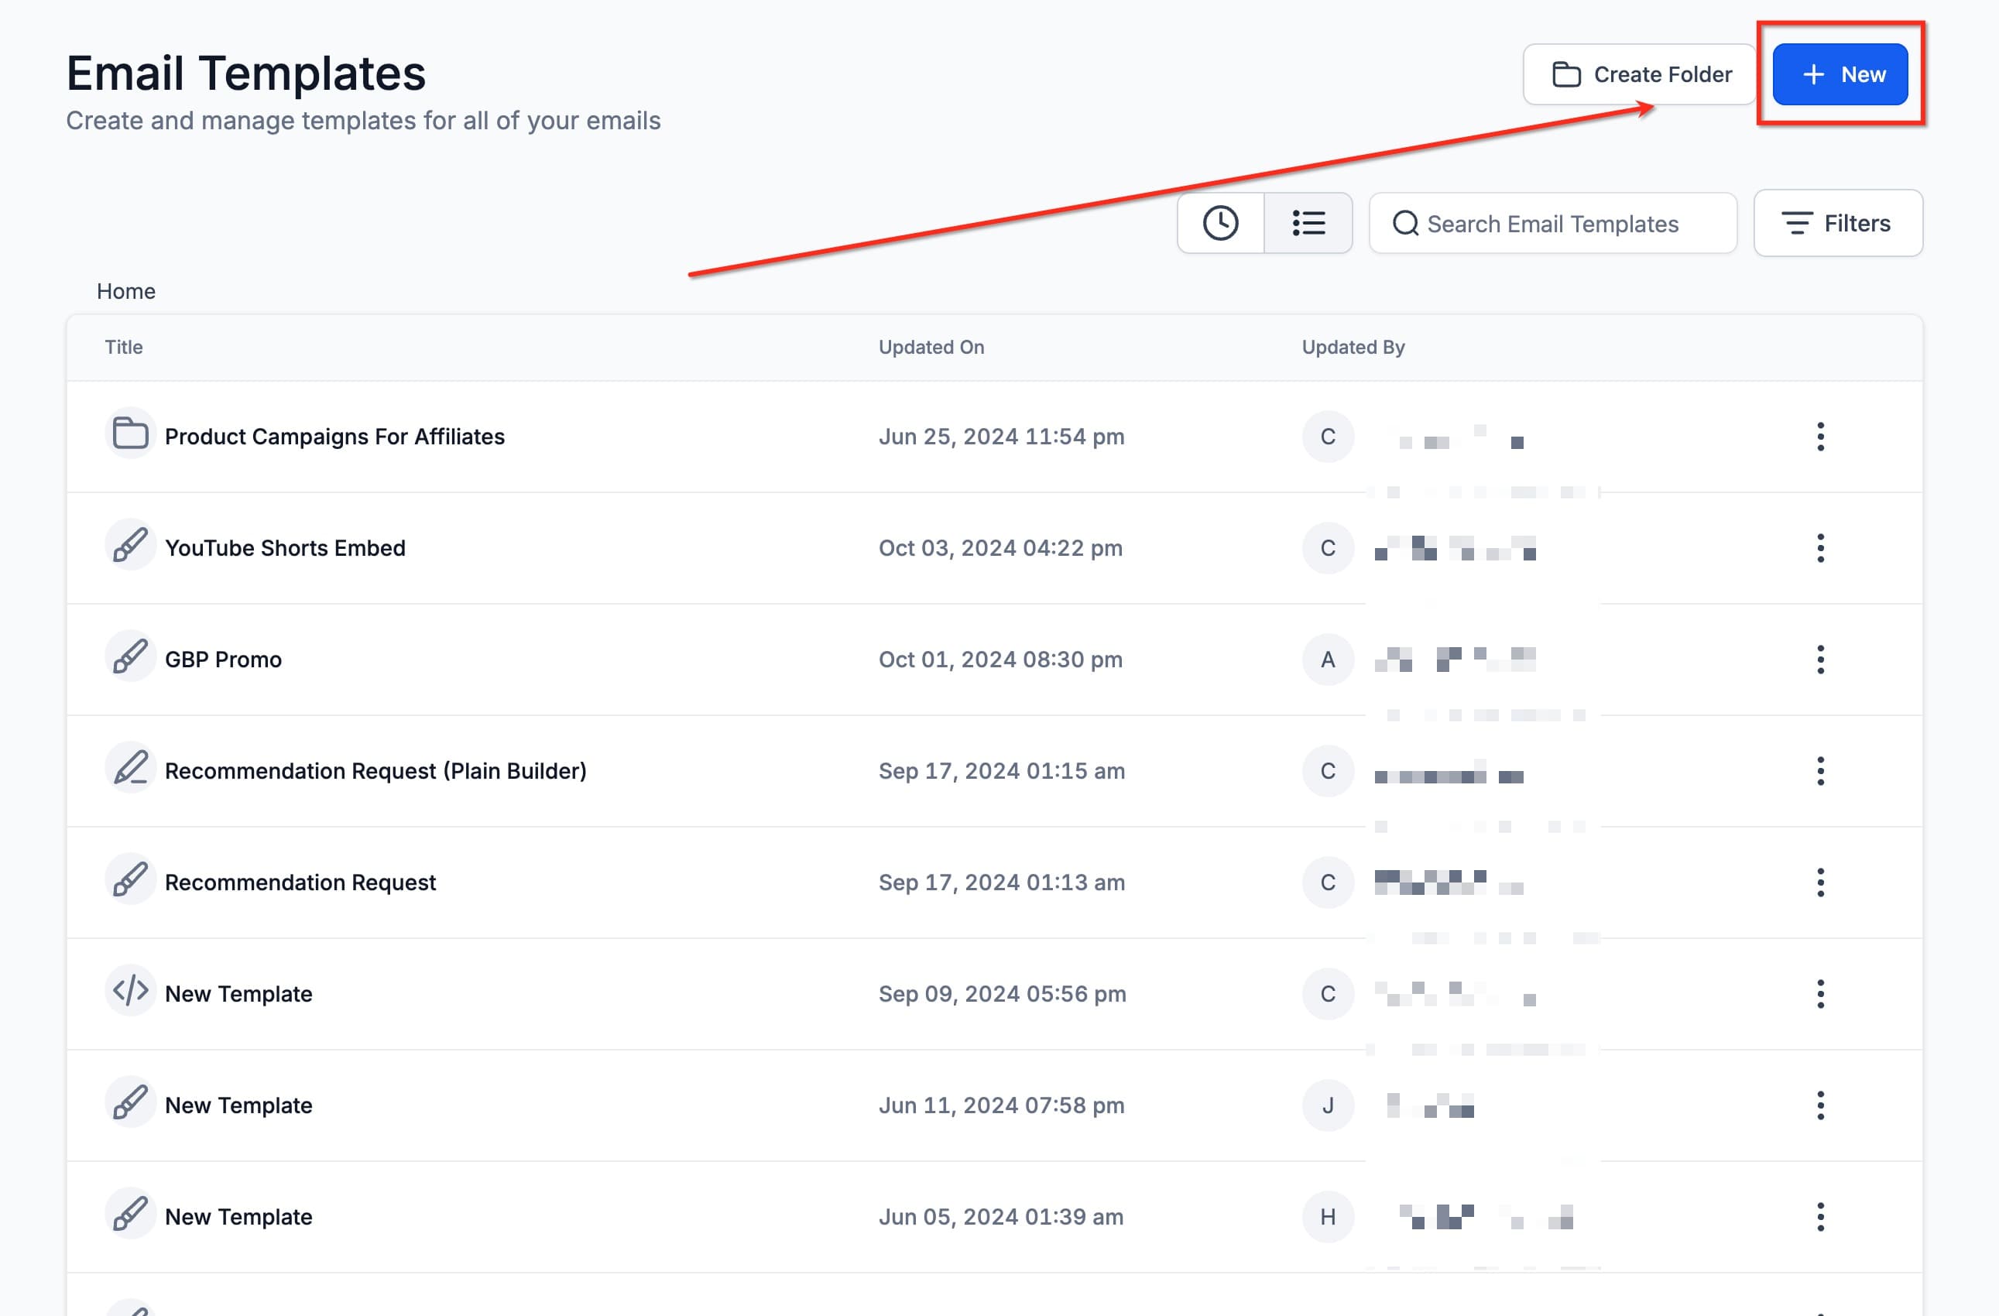Click the A avatar beside GBP Promo
The width and height of the screenshot is (1999, 1316).
coord(1327,660)
